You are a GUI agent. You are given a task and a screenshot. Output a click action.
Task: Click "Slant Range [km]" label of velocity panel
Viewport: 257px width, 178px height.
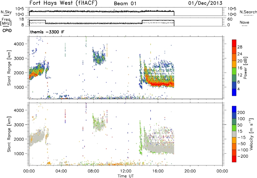click(9, 134)
